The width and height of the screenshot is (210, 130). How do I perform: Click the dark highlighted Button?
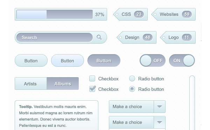104,60
